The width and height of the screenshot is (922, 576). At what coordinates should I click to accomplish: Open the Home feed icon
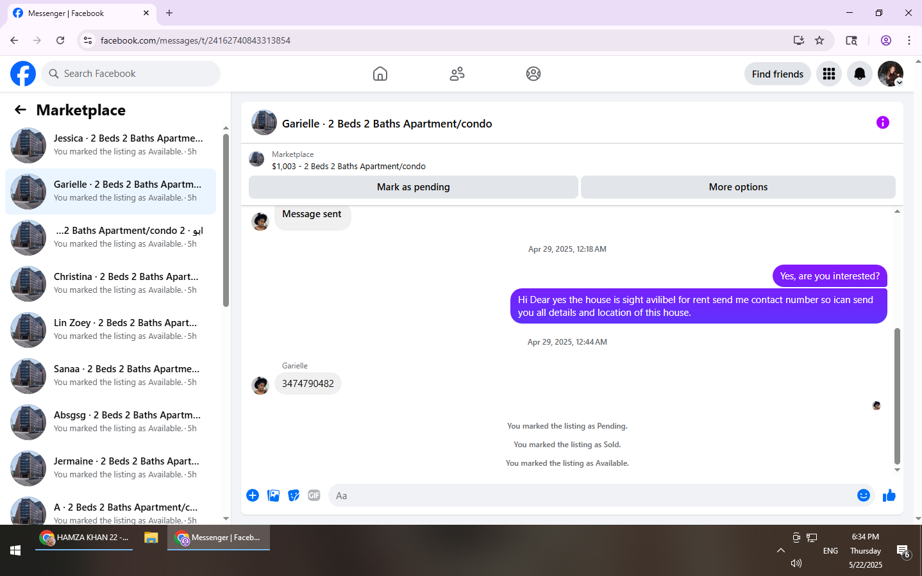click(380, 74)
